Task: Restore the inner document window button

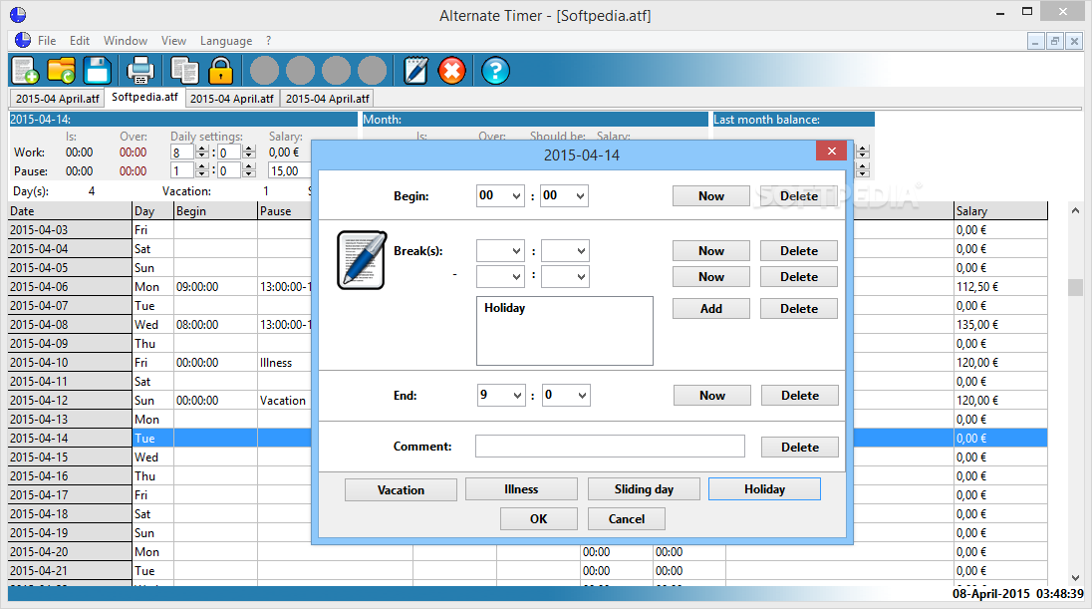Action: [1054, 41]
